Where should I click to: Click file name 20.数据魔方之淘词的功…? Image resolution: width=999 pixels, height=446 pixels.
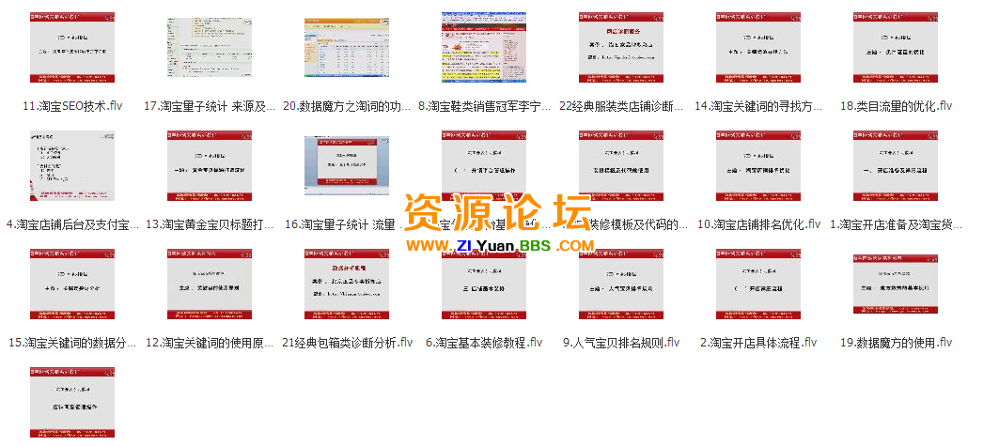347,106
